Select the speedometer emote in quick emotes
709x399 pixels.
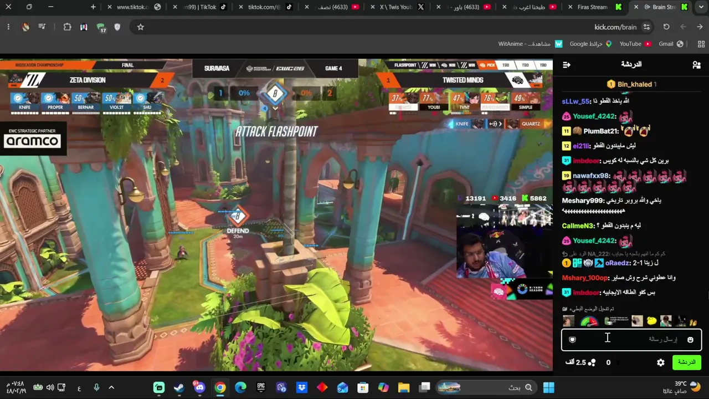click(589, 321)
